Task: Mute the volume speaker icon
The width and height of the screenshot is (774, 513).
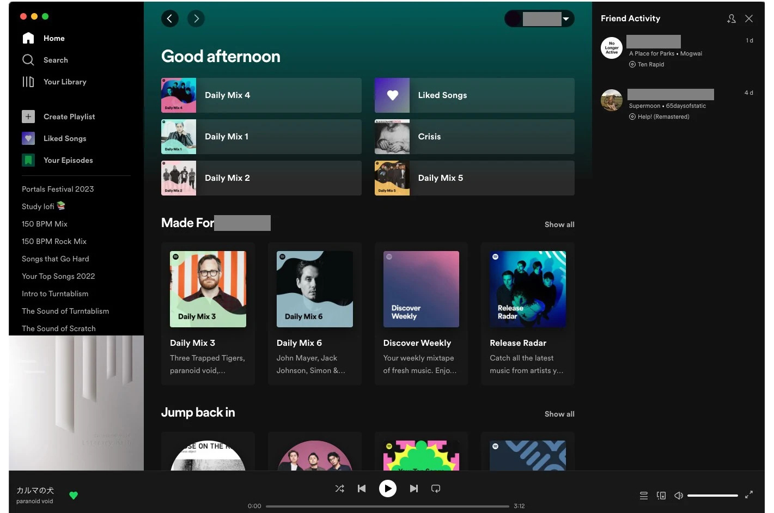Action: (x=679, y=496)
